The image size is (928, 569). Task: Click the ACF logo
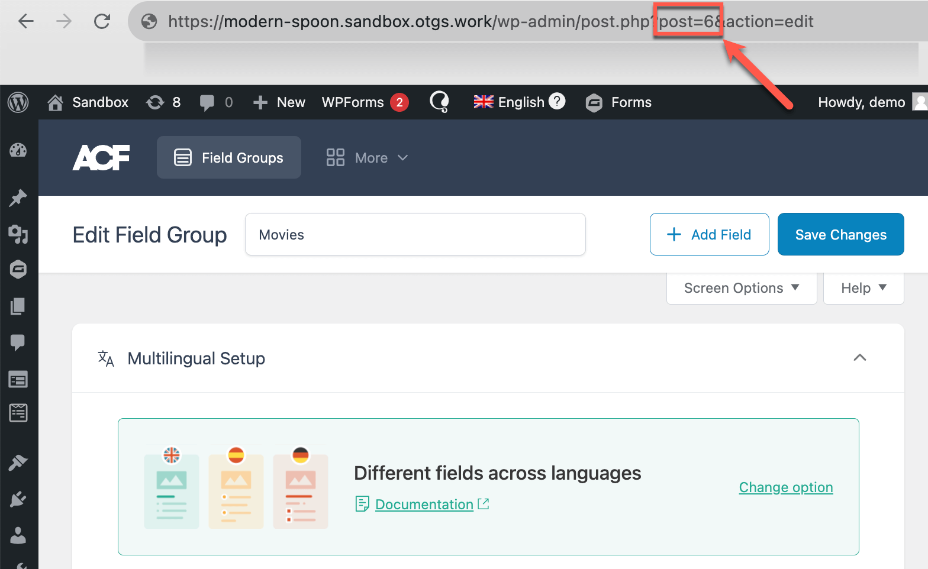pyautogui.click(x=101, y=157)
